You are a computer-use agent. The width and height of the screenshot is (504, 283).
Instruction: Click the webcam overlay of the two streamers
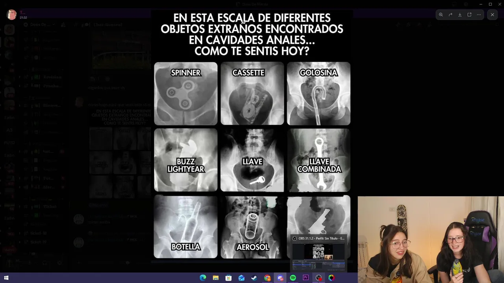[431, 240]
